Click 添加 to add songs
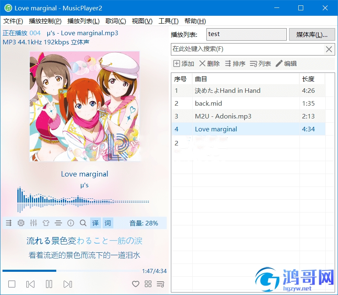Screen dimensions: 338x295 coord(184,64)
